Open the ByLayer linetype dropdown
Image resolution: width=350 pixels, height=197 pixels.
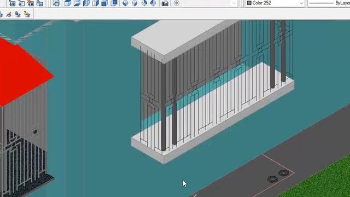[x=329, y=3]
